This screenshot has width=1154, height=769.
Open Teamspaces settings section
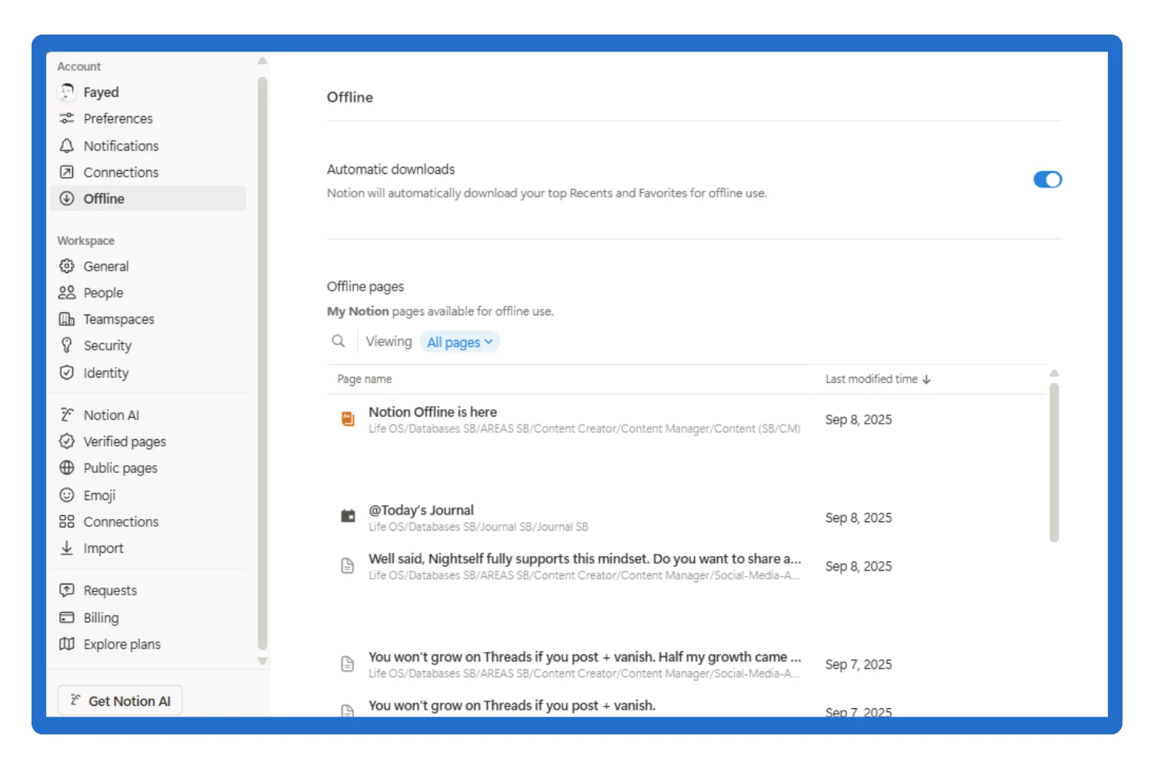tap(148, 319)
